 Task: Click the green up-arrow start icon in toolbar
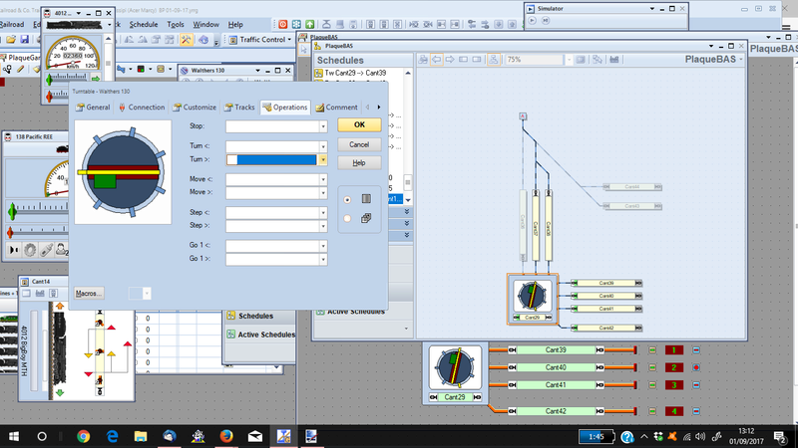click(x=309, y=24)
